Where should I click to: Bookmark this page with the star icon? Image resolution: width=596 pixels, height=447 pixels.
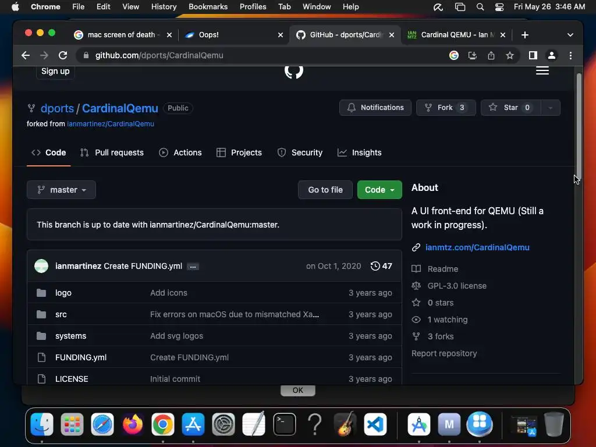[510, 55]
